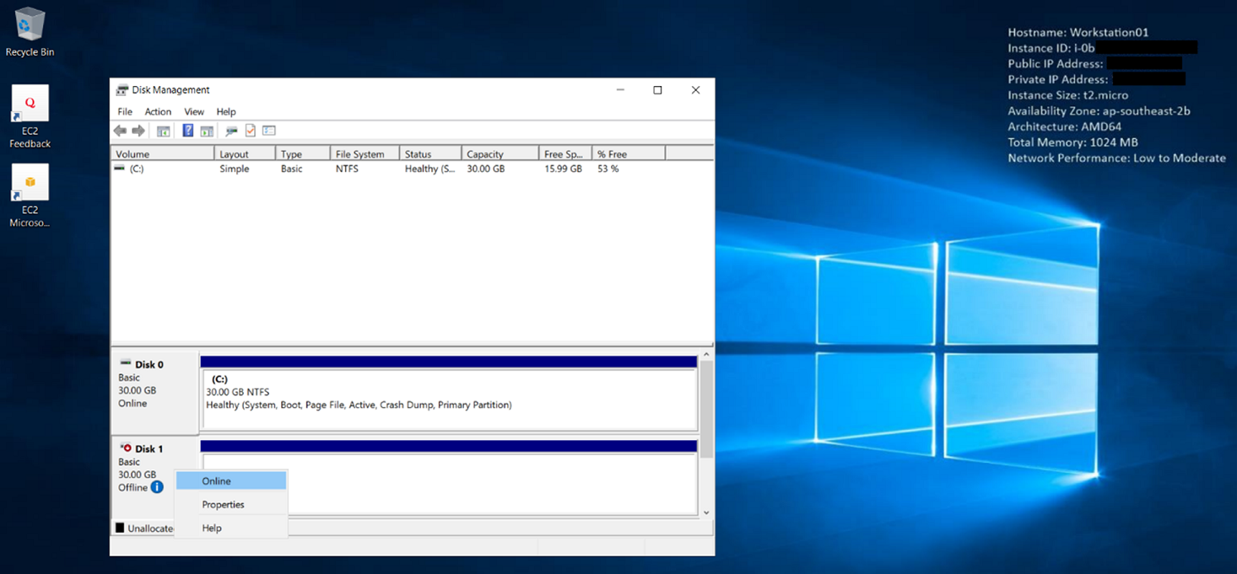
Task: Click the Disk 1 offline drive icon
Action: (126, 448)
